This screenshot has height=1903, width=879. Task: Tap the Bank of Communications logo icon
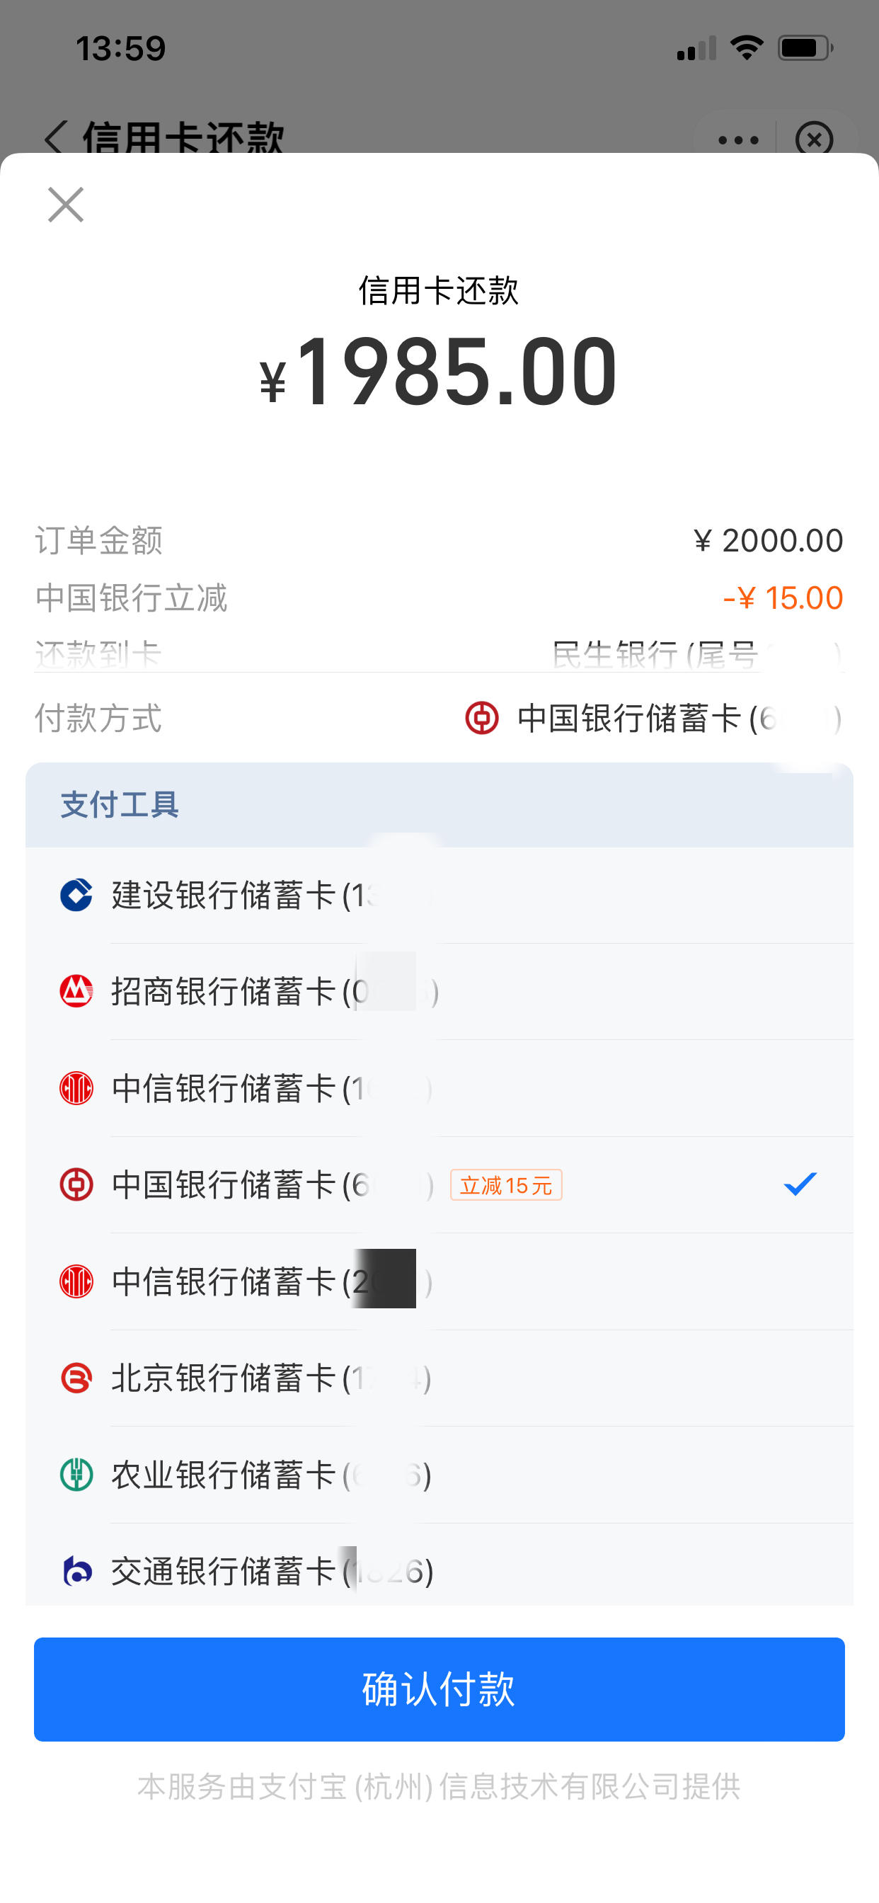click(76, 1570)
